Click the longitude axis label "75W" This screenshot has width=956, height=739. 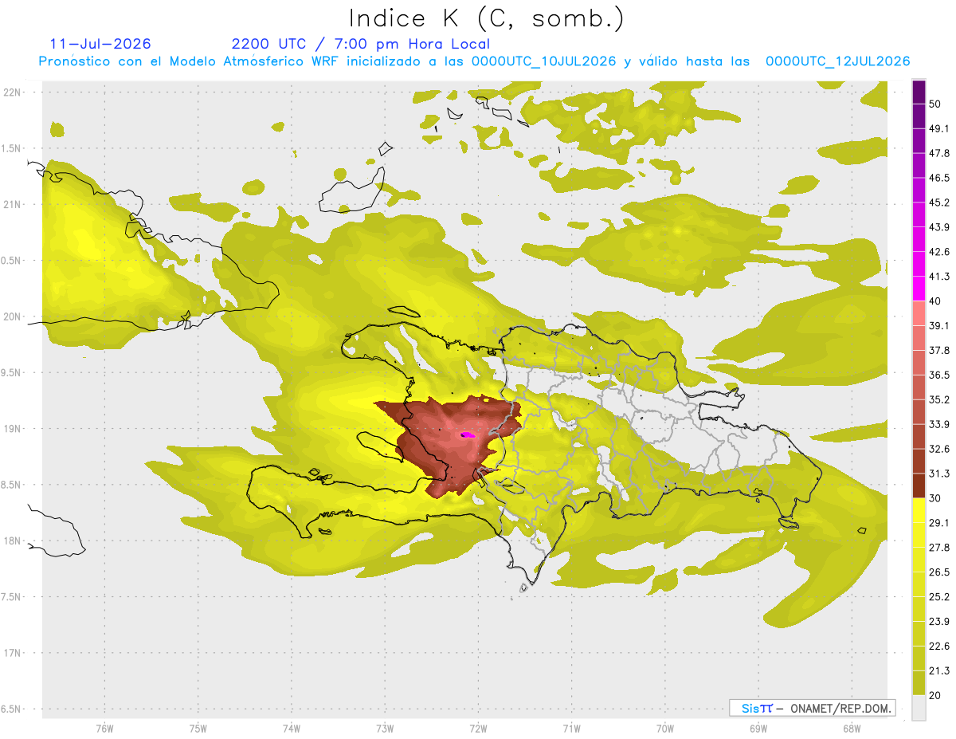(198, 729)
